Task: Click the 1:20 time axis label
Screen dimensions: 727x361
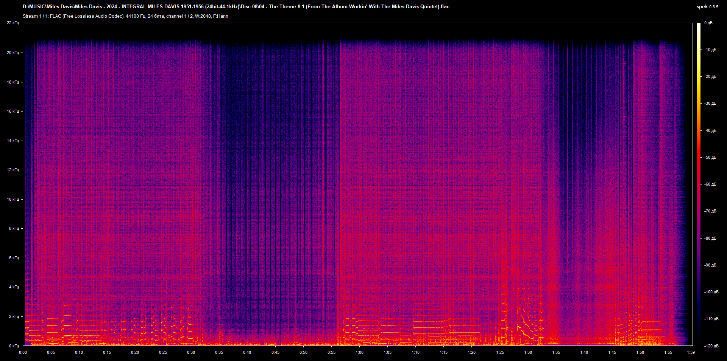Action: point(472,352)
